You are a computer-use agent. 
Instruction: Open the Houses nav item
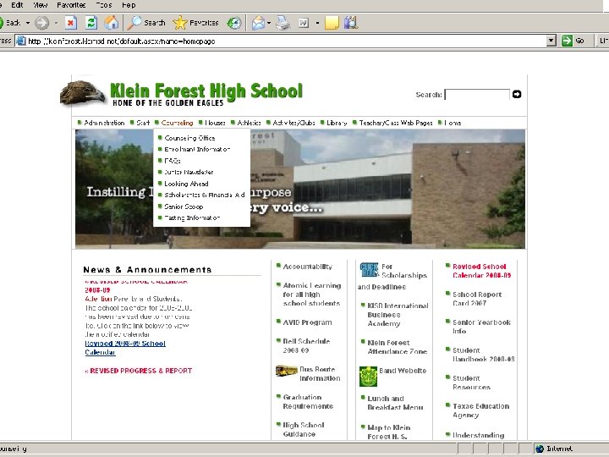point(215,123)
